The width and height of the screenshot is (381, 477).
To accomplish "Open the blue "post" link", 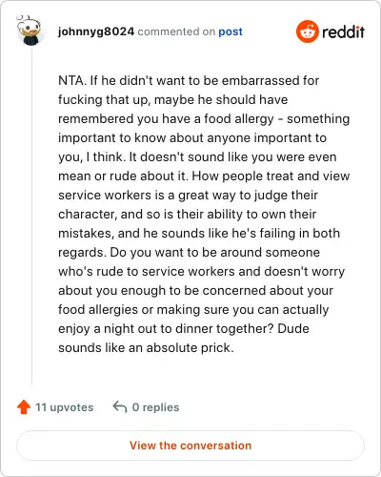I will [x=231, y=31].
